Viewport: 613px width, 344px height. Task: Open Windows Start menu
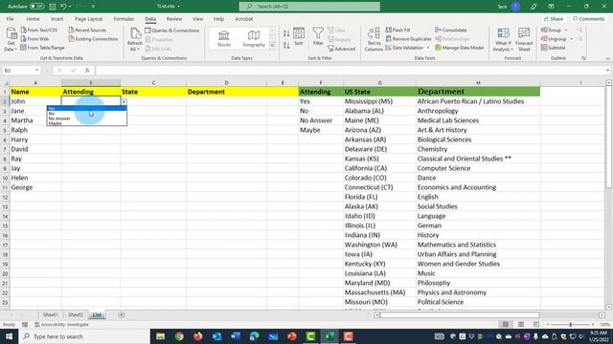pyautogui.click(x=9, y=336)
